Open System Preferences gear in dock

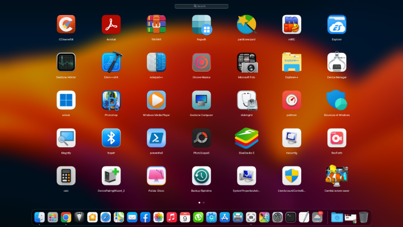(x=278, y=217)
